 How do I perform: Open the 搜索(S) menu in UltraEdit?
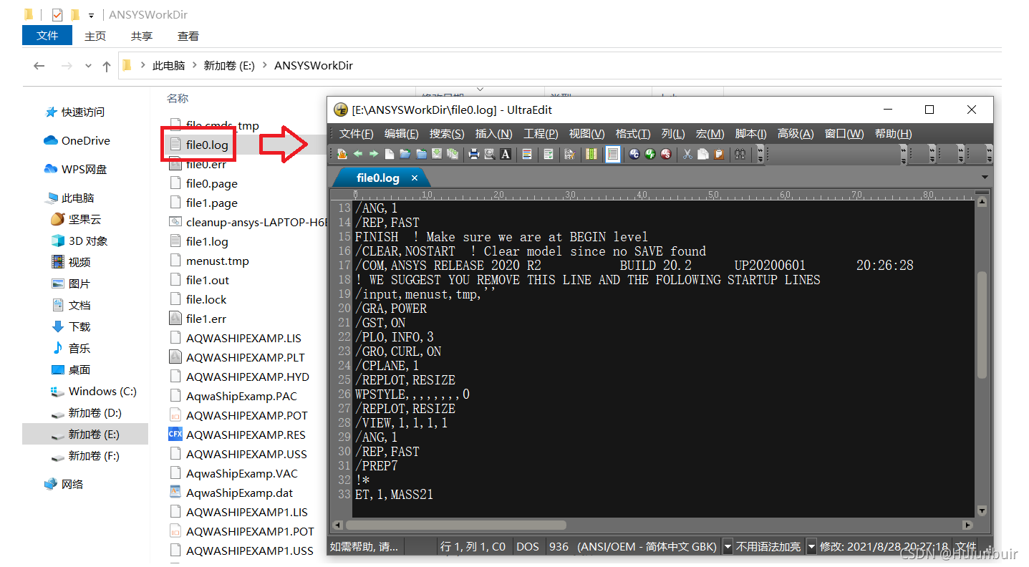[x=447, y=134]
